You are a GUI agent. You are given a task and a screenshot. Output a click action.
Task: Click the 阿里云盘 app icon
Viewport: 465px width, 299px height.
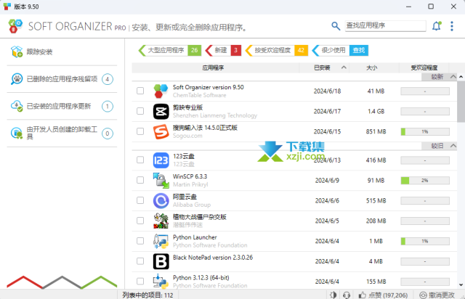click(161, 200)
